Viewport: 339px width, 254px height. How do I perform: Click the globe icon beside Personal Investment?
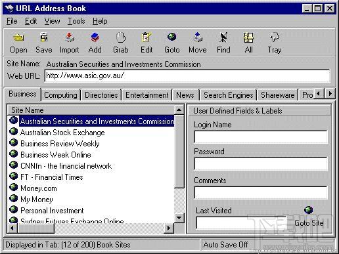click(14, 209)
